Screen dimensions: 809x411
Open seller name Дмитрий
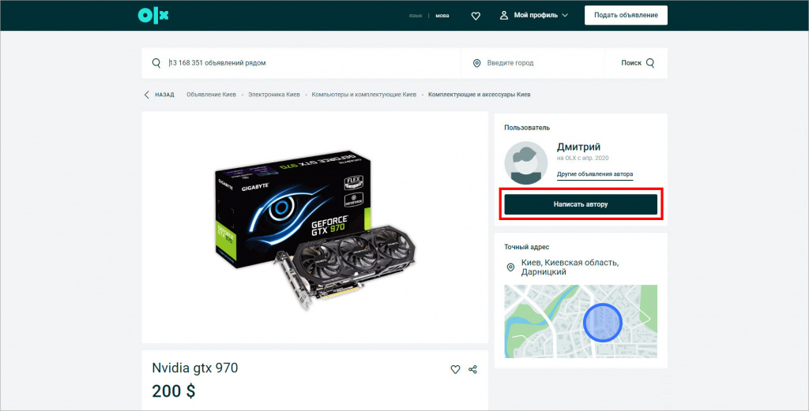tap(579, 148)
